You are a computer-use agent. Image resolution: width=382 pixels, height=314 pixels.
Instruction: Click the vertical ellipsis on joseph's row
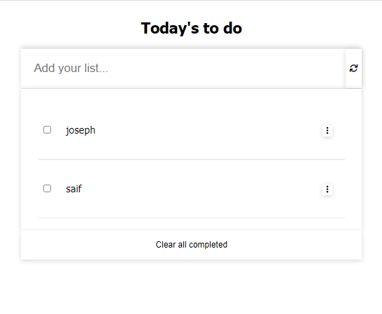[327, 131]
